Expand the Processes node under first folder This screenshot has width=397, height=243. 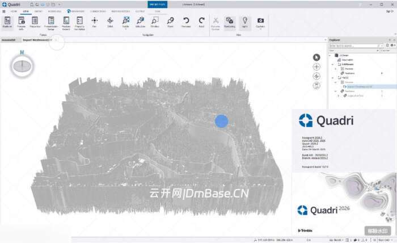coord(336,69)
